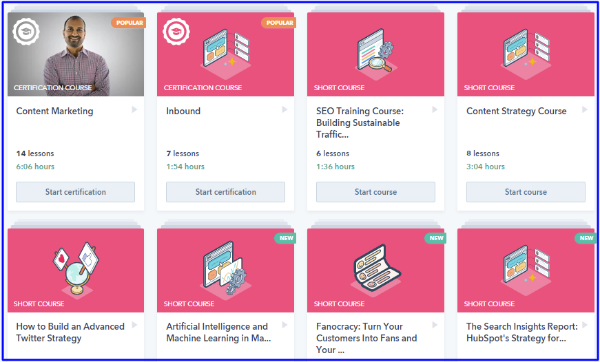Open How to Build an Advanced Twitter Strategy

[70, 332]
